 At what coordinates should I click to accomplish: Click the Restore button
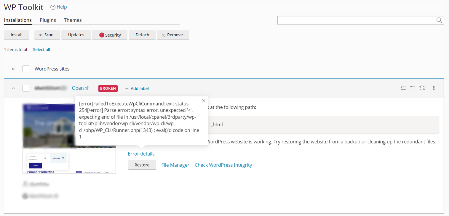(x=142, y=165)
